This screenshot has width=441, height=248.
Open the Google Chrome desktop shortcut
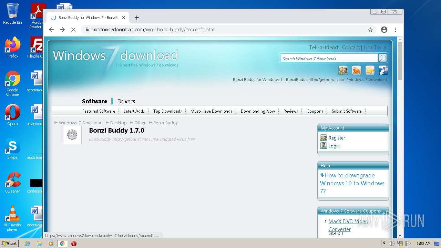[12, 83]
